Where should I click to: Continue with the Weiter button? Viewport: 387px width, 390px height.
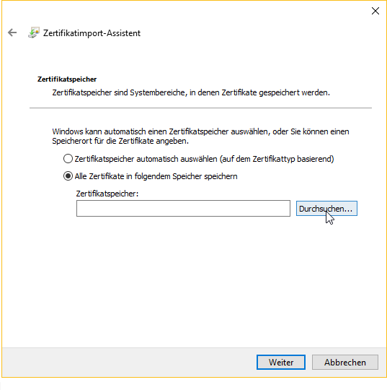[x=281, y=362]
